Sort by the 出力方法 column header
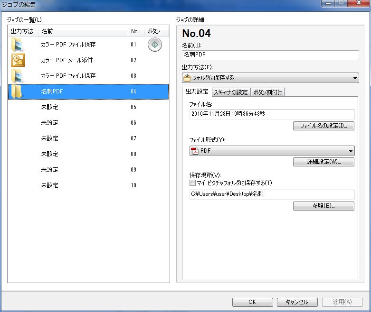This screenshot has width=371, height=312. pyautogui.click(x=23, y=31)
